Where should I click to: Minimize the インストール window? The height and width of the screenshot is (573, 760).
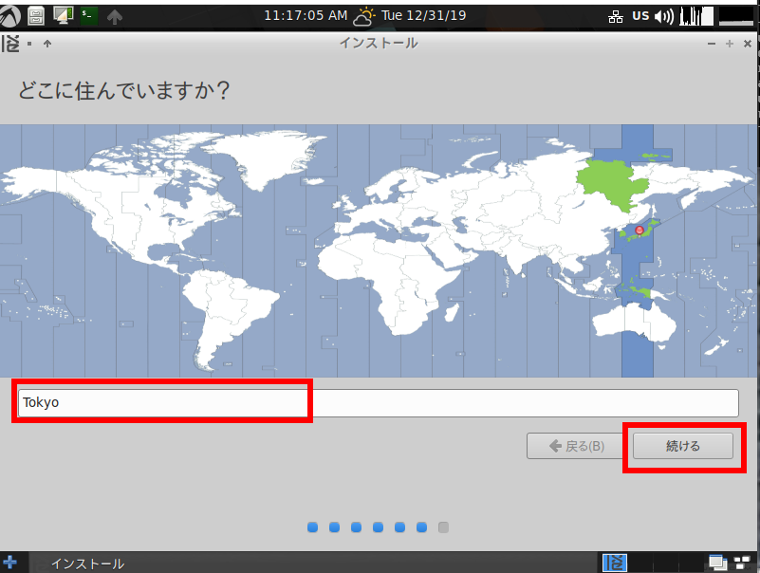tap(711, 44)
